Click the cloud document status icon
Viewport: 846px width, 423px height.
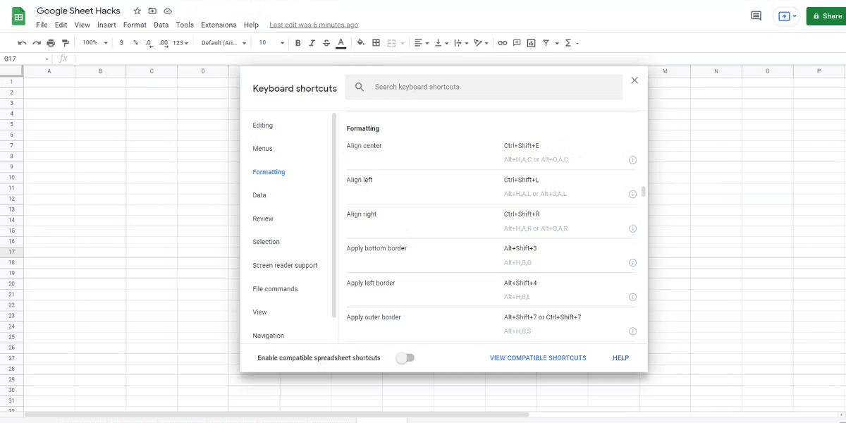click(168, 11)
